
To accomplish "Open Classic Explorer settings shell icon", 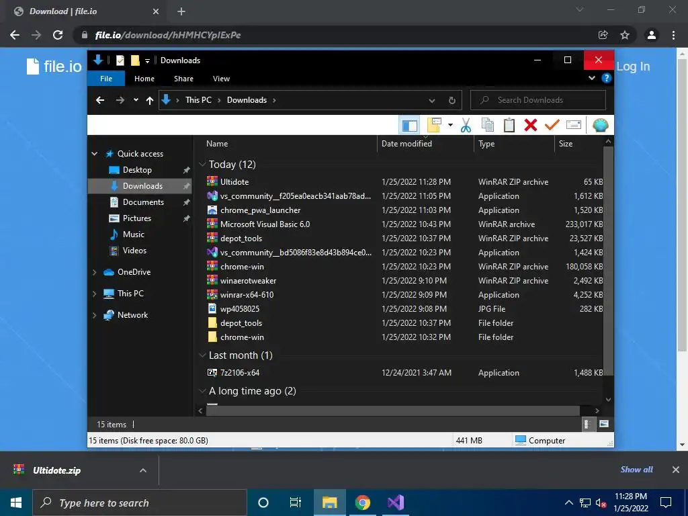I will 600,126.
